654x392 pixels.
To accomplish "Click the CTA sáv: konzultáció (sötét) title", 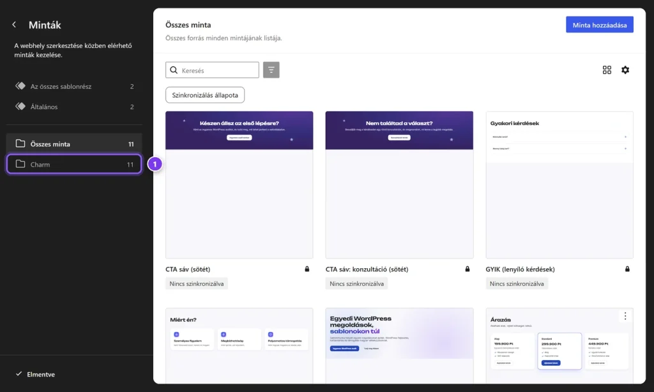I will click(x=367, y=269).
